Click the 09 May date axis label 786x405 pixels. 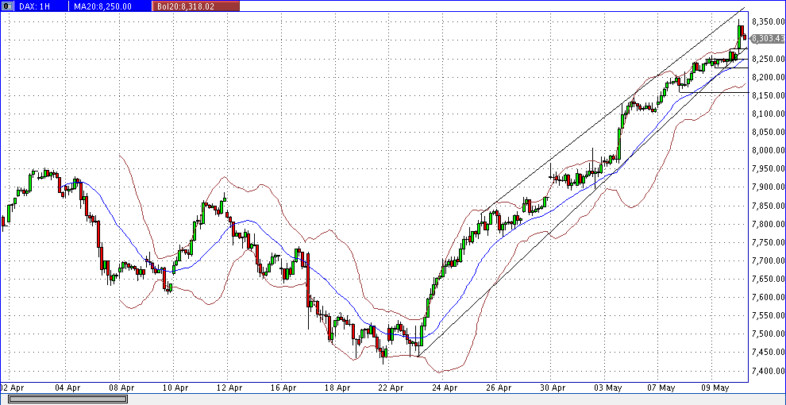tap(715, 388)
